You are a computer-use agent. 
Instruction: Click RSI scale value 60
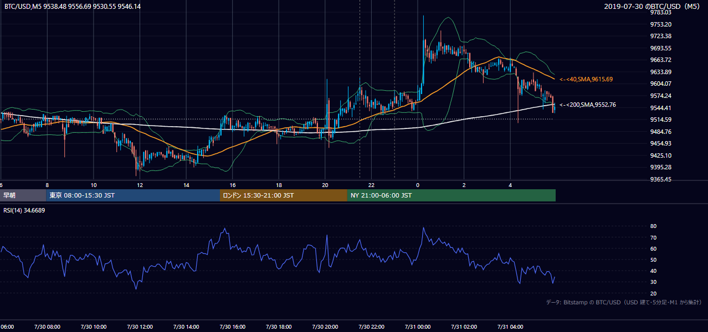(x=653, y=248)
